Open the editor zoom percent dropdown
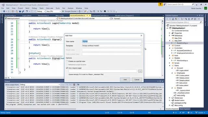 [x=12, y=78]
